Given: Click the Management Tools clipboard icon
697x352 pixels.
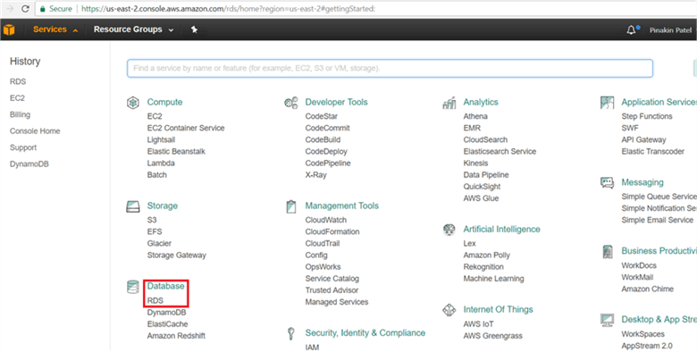Looking at the screenshot, I should [291, 206].
